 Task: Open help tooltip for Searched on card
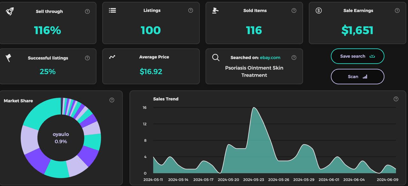click(294, 58)
